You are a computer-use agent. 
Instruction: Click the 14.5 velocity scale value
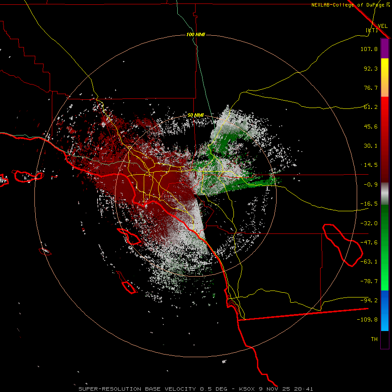coord(371,165)
